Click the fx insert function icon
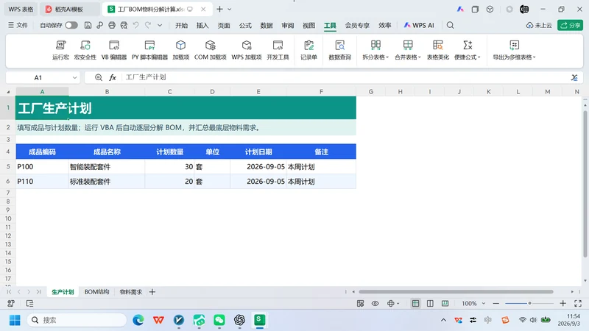 [x=113, y=77]
